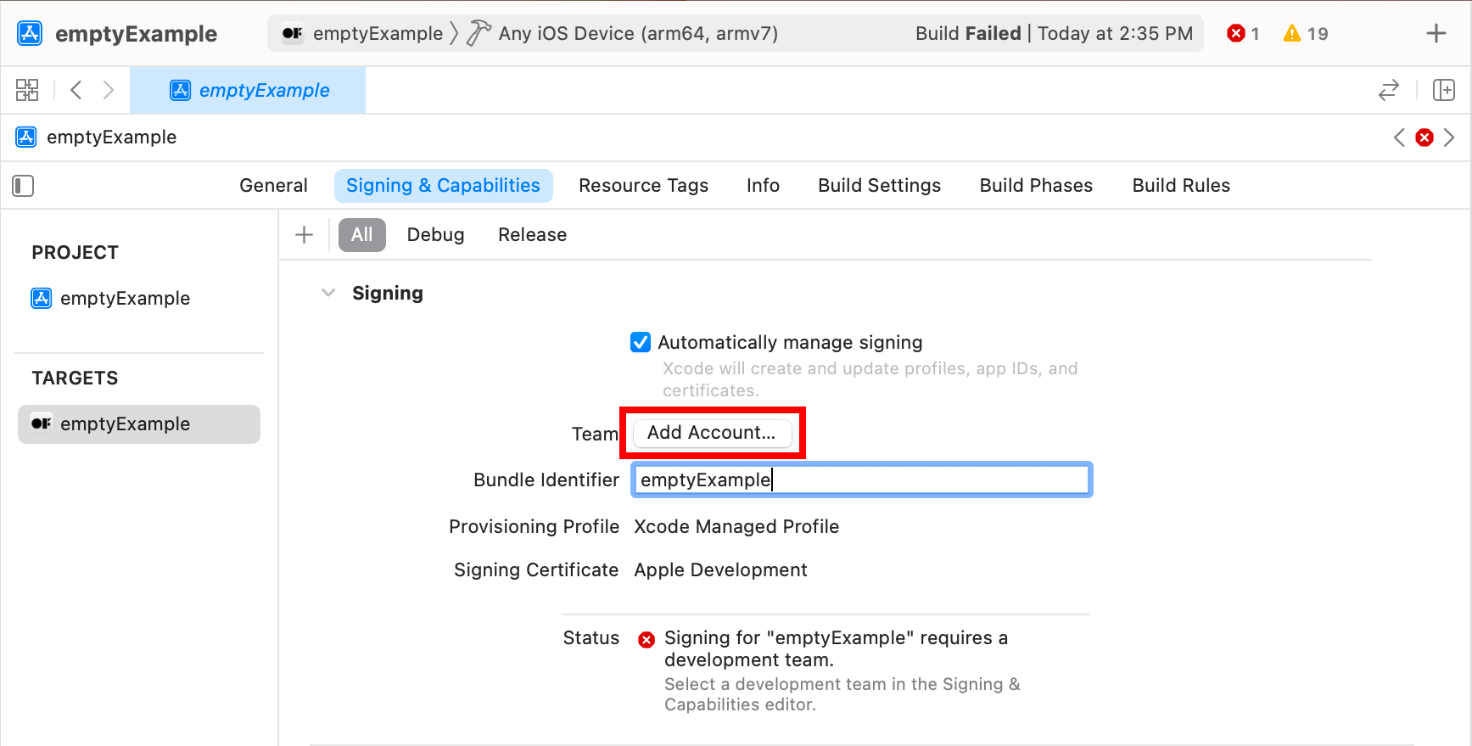The height and width of the screenshot is (746, 1472).
Task: Add a capability with plus button
Action: pos(304,235)
